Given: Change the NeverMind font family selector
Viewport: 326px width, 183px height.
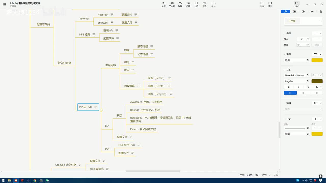Looking at the screenshot, I should click(x=297, y=75).
